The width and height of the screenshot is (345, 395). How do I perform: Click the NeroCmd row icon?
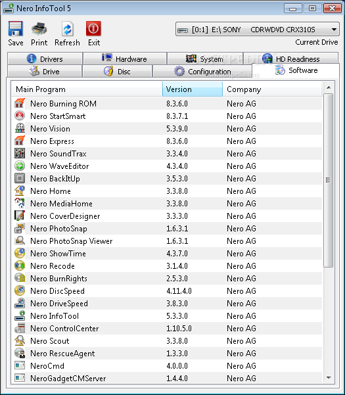click(20, 365)
